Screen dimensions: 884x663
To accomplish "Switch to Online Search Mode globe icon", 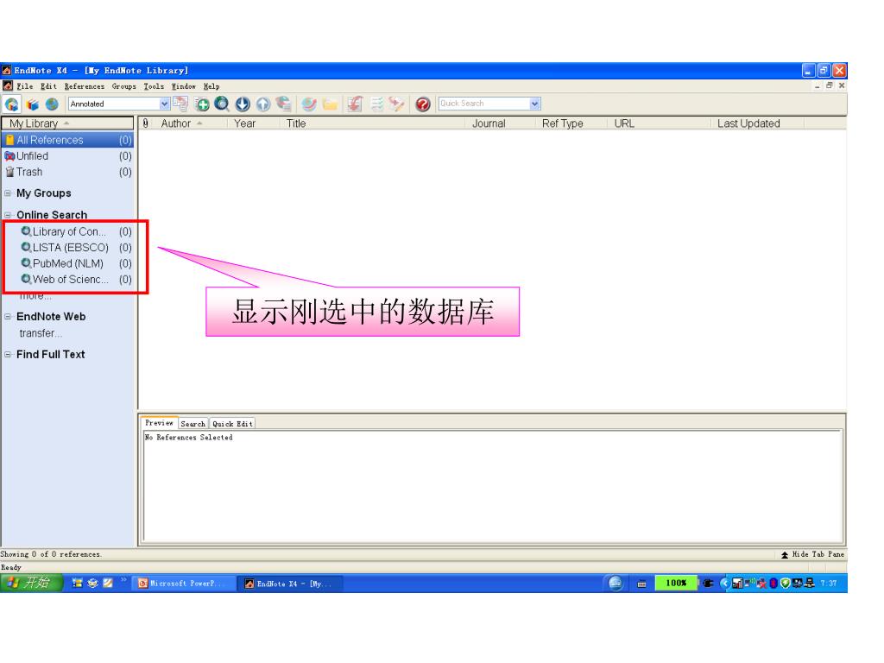I will point(52,104).
